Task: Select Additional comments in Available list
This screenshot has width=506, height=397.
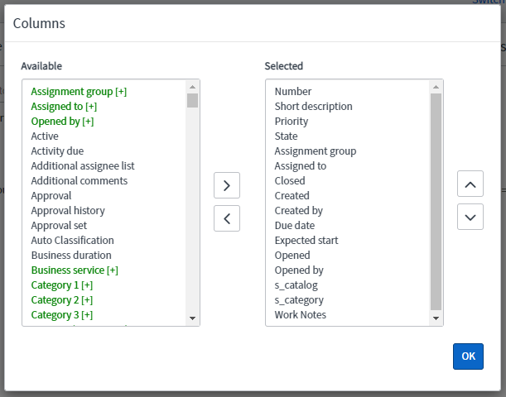Action: [79, 180]
